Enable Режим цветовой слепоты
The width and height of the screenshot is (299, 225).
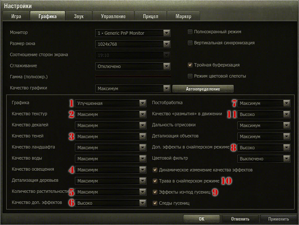[190, 76]
